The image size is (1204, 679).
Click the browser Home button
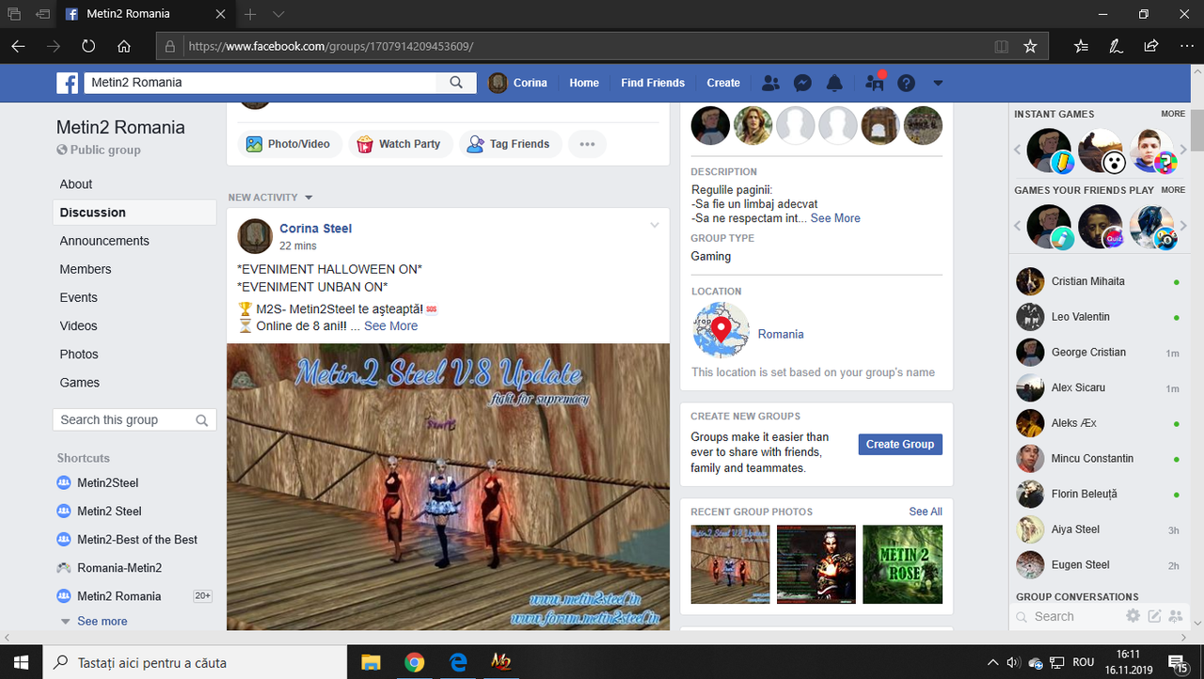(x=124, y=46)
